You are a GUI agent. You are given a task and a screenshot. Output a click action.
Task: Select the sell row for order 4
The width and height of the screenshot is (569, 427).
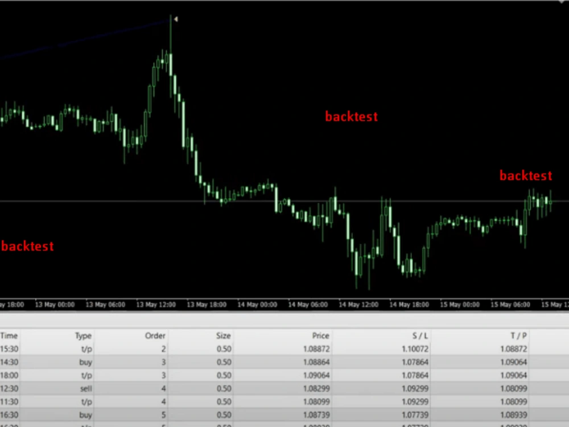click(228, 388)
